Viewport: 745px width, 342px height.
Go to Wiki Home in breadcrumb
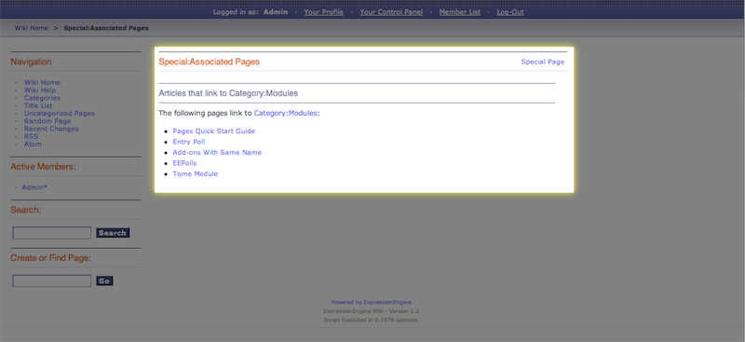31,28
